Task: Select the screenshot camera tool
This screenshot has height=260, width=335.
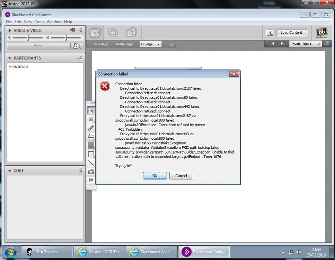Action: pyautogui.click(x=91, y=172)
